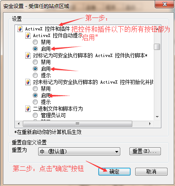Close the 安全设置 dialog window

click(x=164, y=4)
